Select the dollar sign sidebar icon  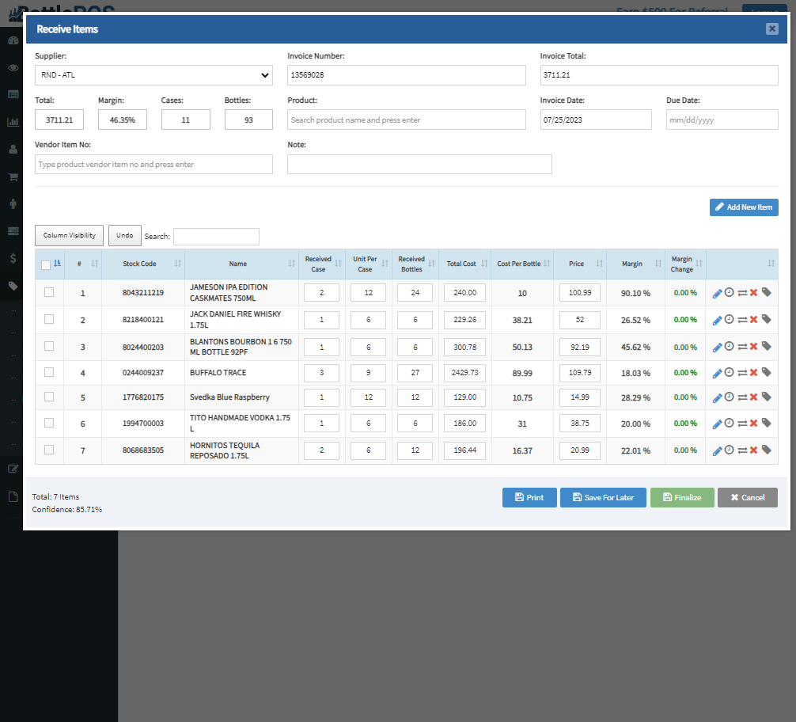pos(13,257)
